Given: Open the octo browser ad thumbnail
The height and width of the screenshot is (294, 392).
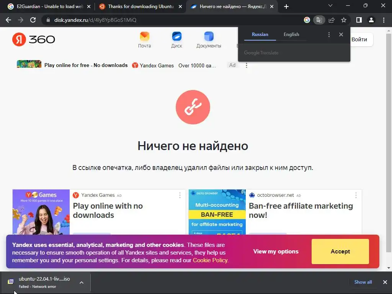Looking at the screenshot, I should 217,212.
